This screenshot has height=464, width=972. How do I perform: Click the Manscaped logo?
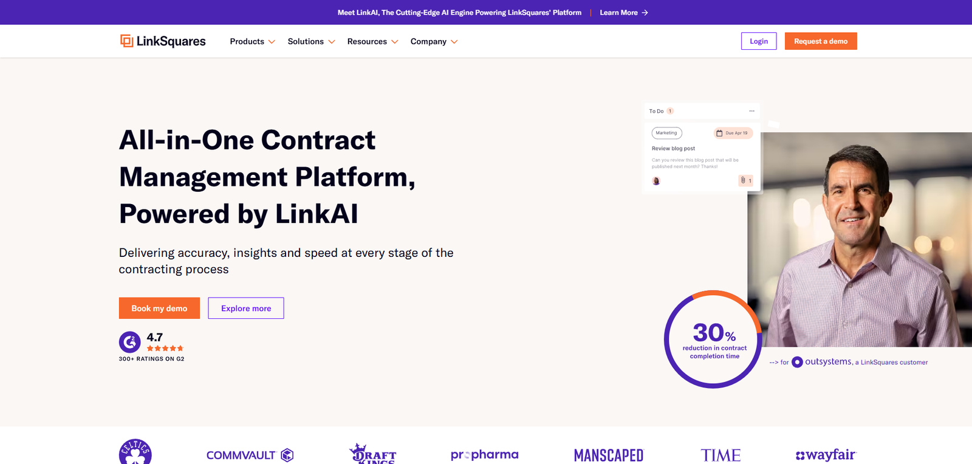click(x=608, y=455)
